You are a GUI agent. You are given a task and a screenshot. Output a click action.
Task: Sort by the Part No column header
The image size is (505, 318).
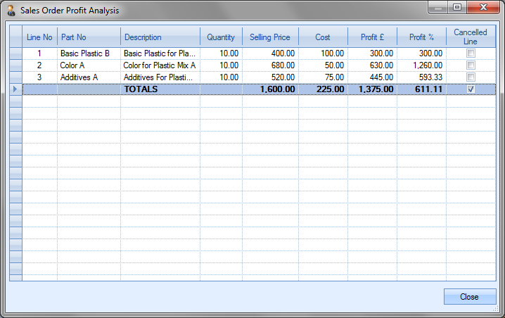89,37
